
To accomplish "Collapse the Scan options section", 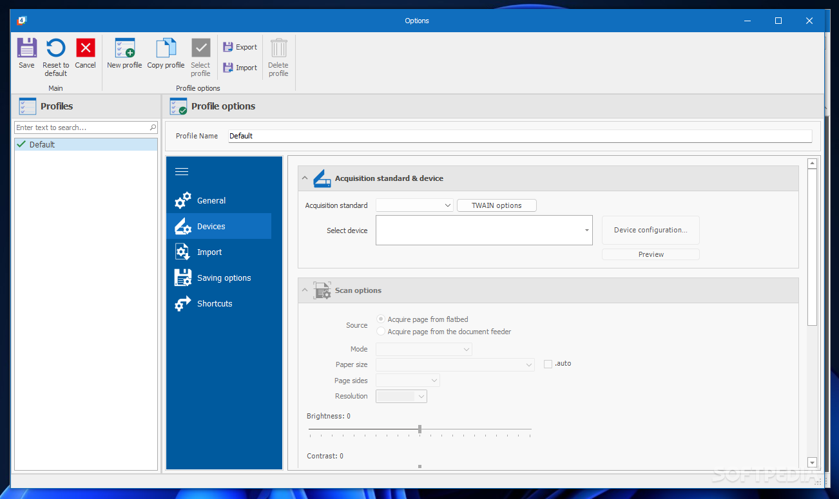I will click(305, 290).
